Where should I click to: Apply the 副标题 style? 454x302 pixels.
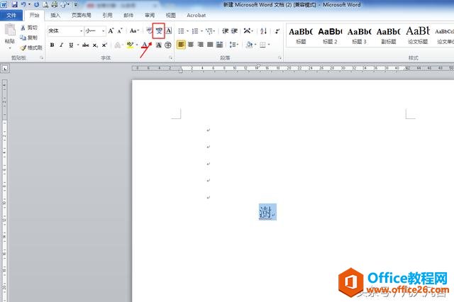pos(389,35)
